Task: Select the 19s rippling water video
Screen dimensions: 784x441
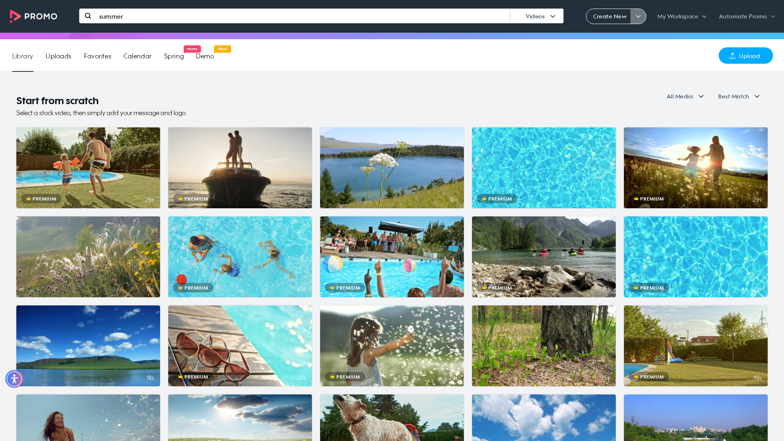Action: point(696,257)
